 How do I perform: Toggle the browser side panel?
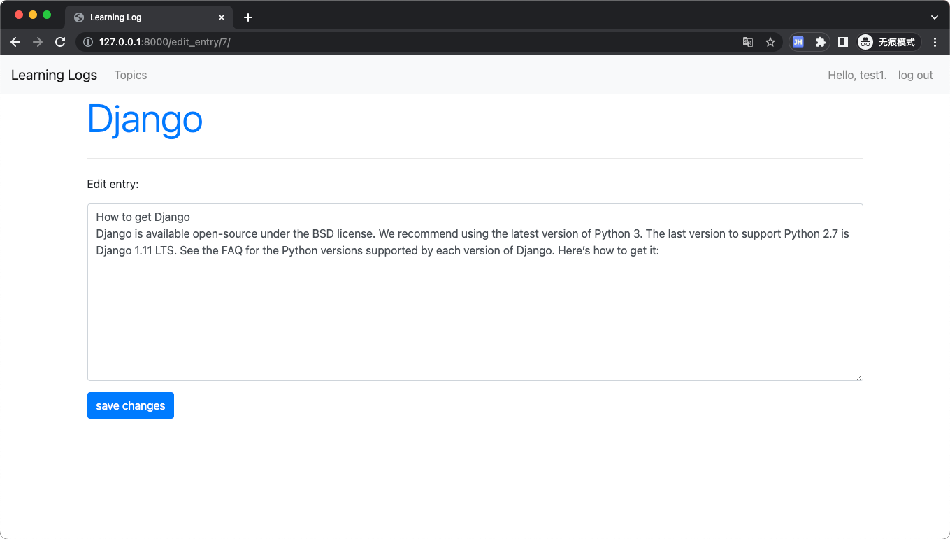click(843, 42)
